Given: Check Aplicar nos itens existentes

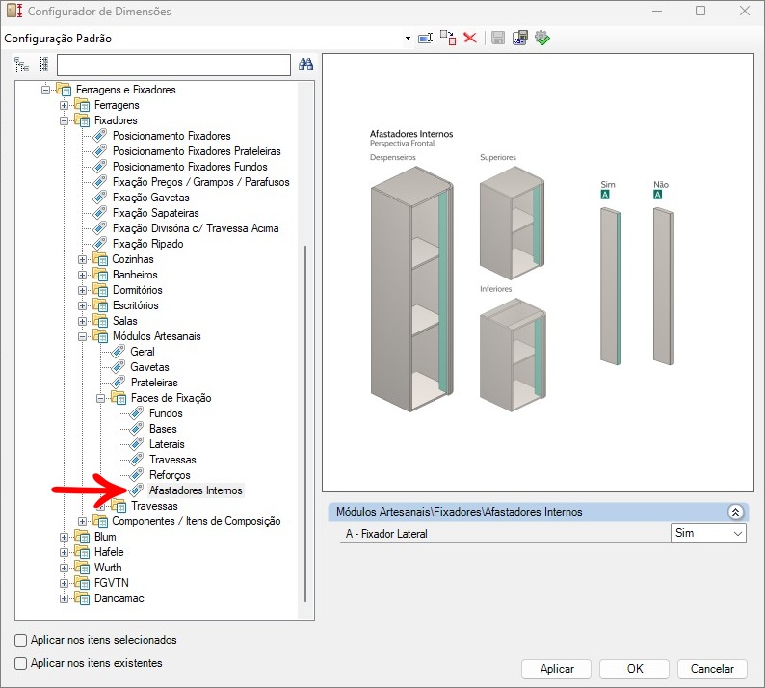Looking at the screenshot, I should pyautogui.click(x=20, y=664).
